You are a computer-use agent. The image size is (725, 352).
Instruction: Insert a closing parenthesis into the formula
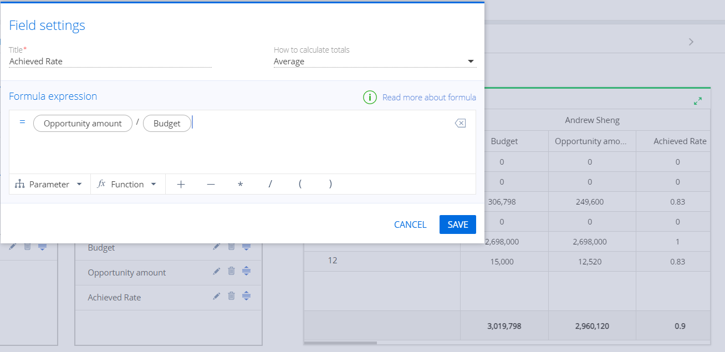point(330,185)
